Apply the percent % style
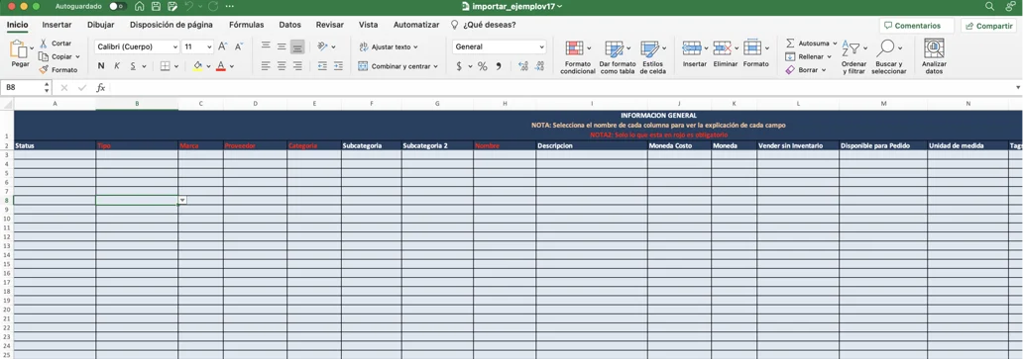This screenshot has width=1023, height=359. pyautogui.click(x=482, y=66)
